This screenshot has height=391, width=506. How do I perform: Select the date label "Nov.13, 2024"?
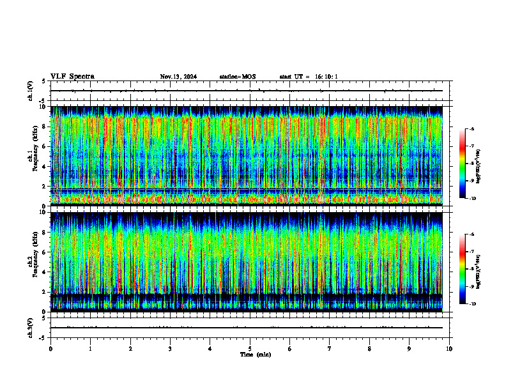coord(178,77)
